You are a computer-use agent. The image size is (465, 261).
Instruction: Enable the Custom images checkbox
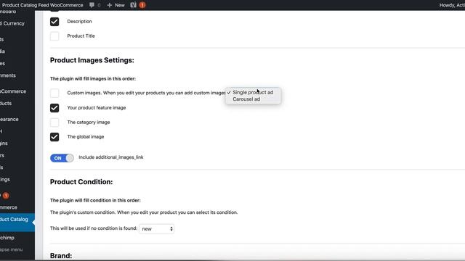click(54, 93)
